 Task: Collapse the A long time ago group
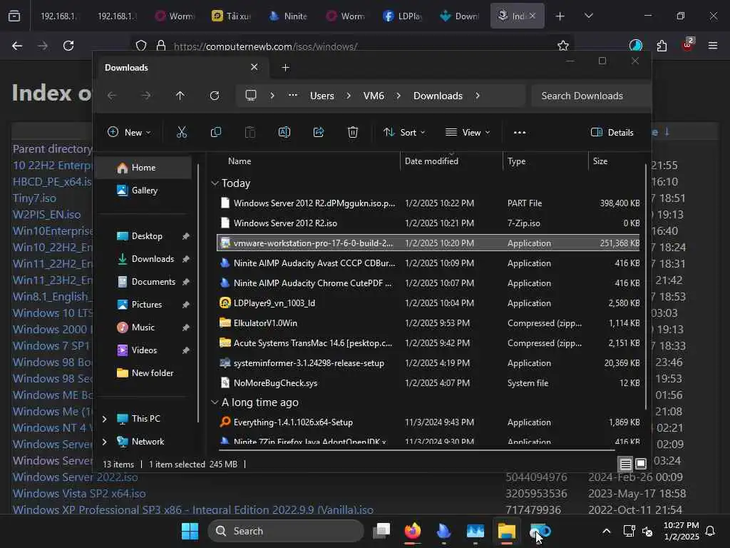[215, 402]
